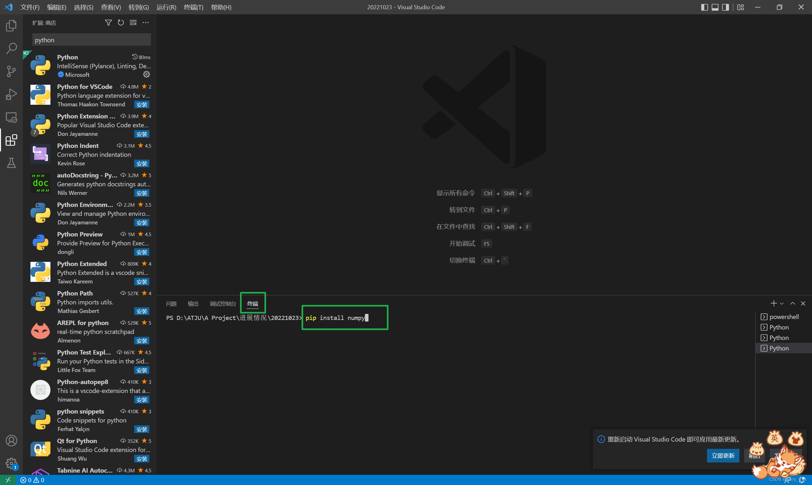Click the filter extensions funnel icon
Viewport: 812px width, 485px height.
(x=108, y=23)
